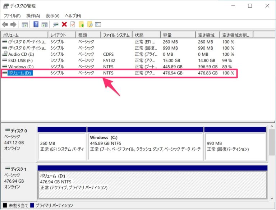
Task: Show or hide the console tree icon
Action: pyautogui.click(x=25, y=25)
